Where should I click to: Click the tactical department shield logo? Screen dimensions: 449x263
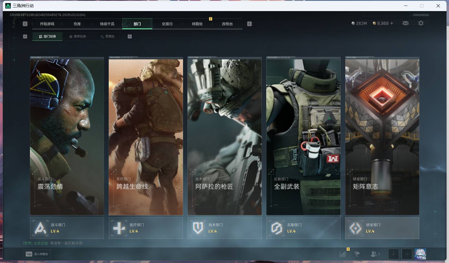(x=198, y=228)
